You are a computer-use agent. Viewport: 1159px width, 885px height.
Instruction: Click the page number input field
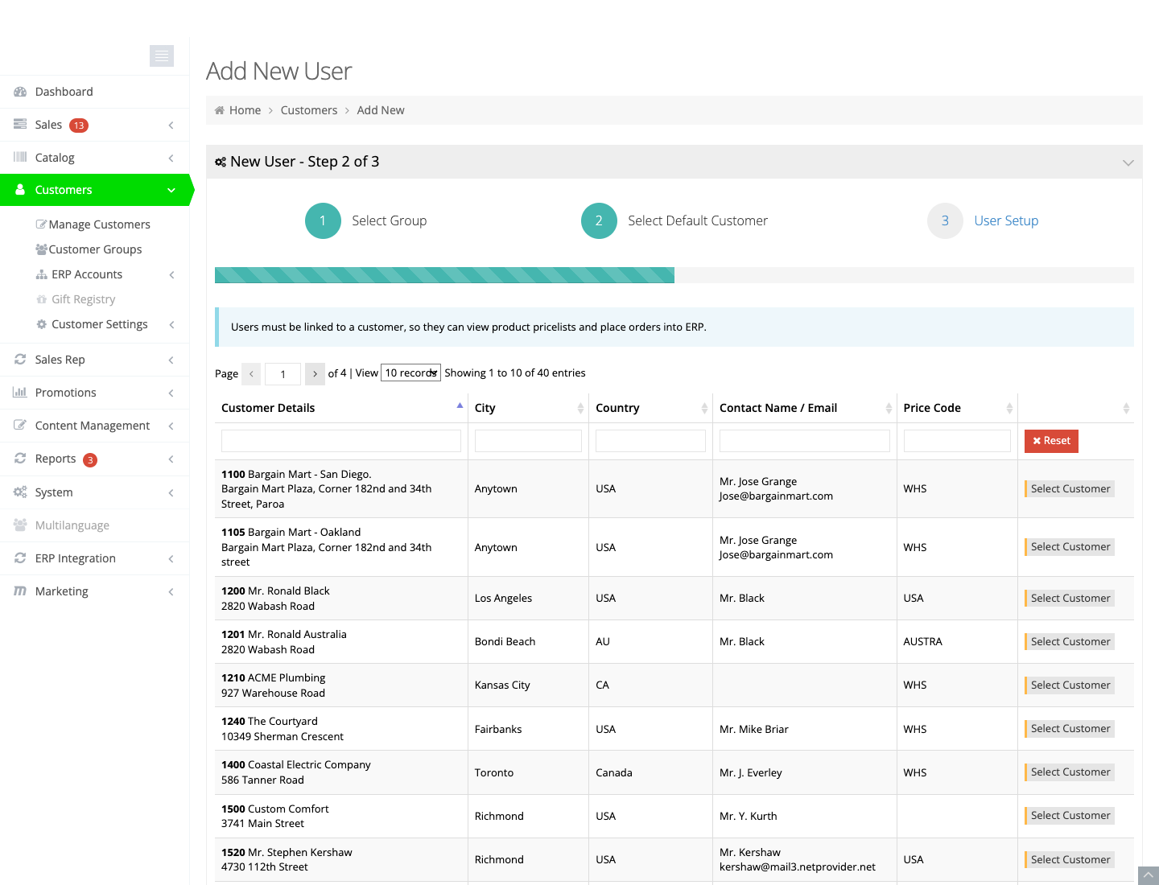[283, 373]
